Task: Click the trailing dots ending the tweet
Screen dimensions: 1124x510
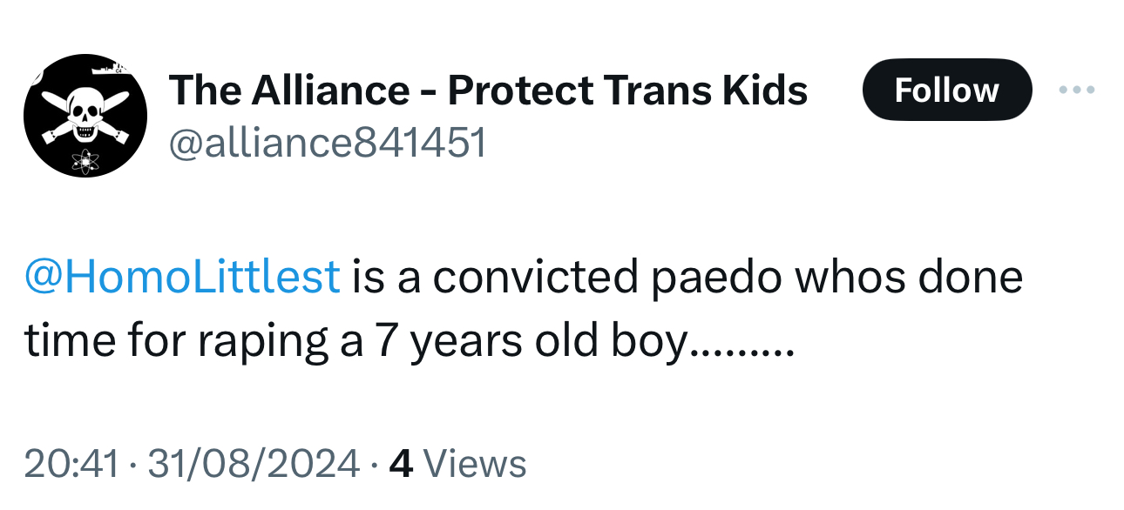Action: (741, 348)
